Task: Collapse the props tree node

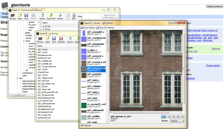Action: click(24, 41)
